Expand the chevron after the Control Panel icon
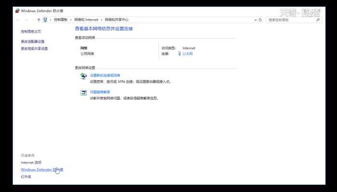Screen dimensions: 337x192 [x=51, y=20]
